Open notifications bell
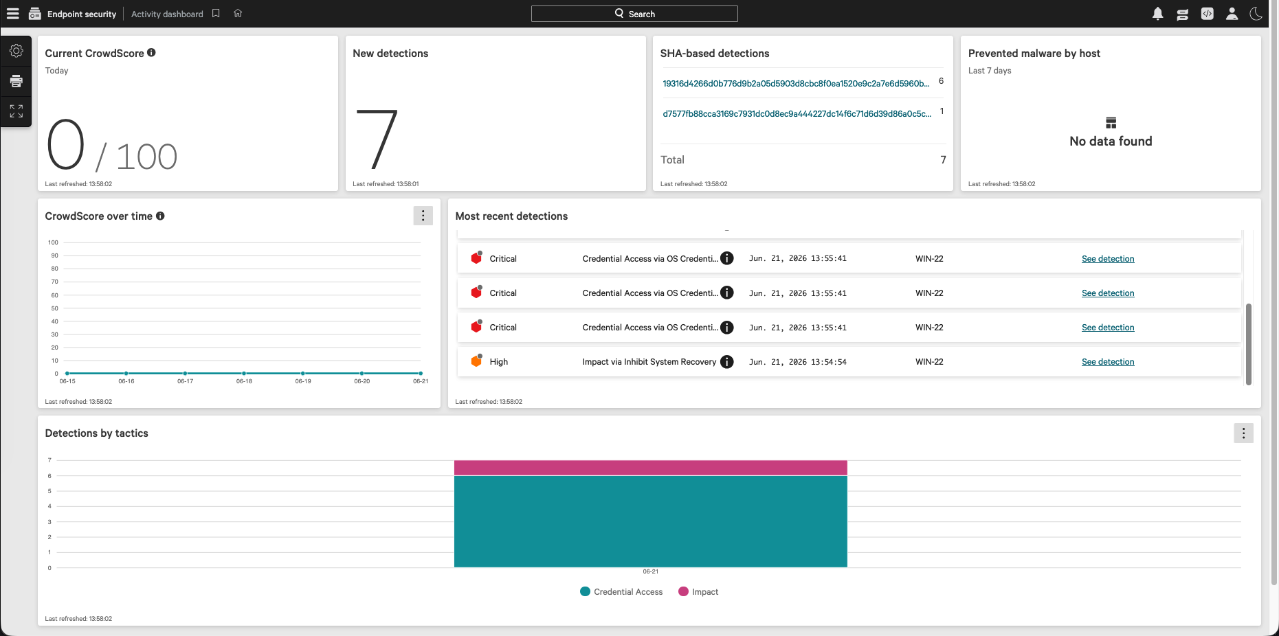The image size is (1279, 636). [1158, 14]
